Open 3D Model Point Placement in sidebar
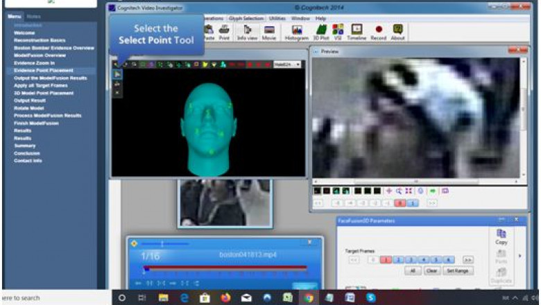Image resolution: width=541 pixels, height=305 pixels. click(x=44, y=93)
